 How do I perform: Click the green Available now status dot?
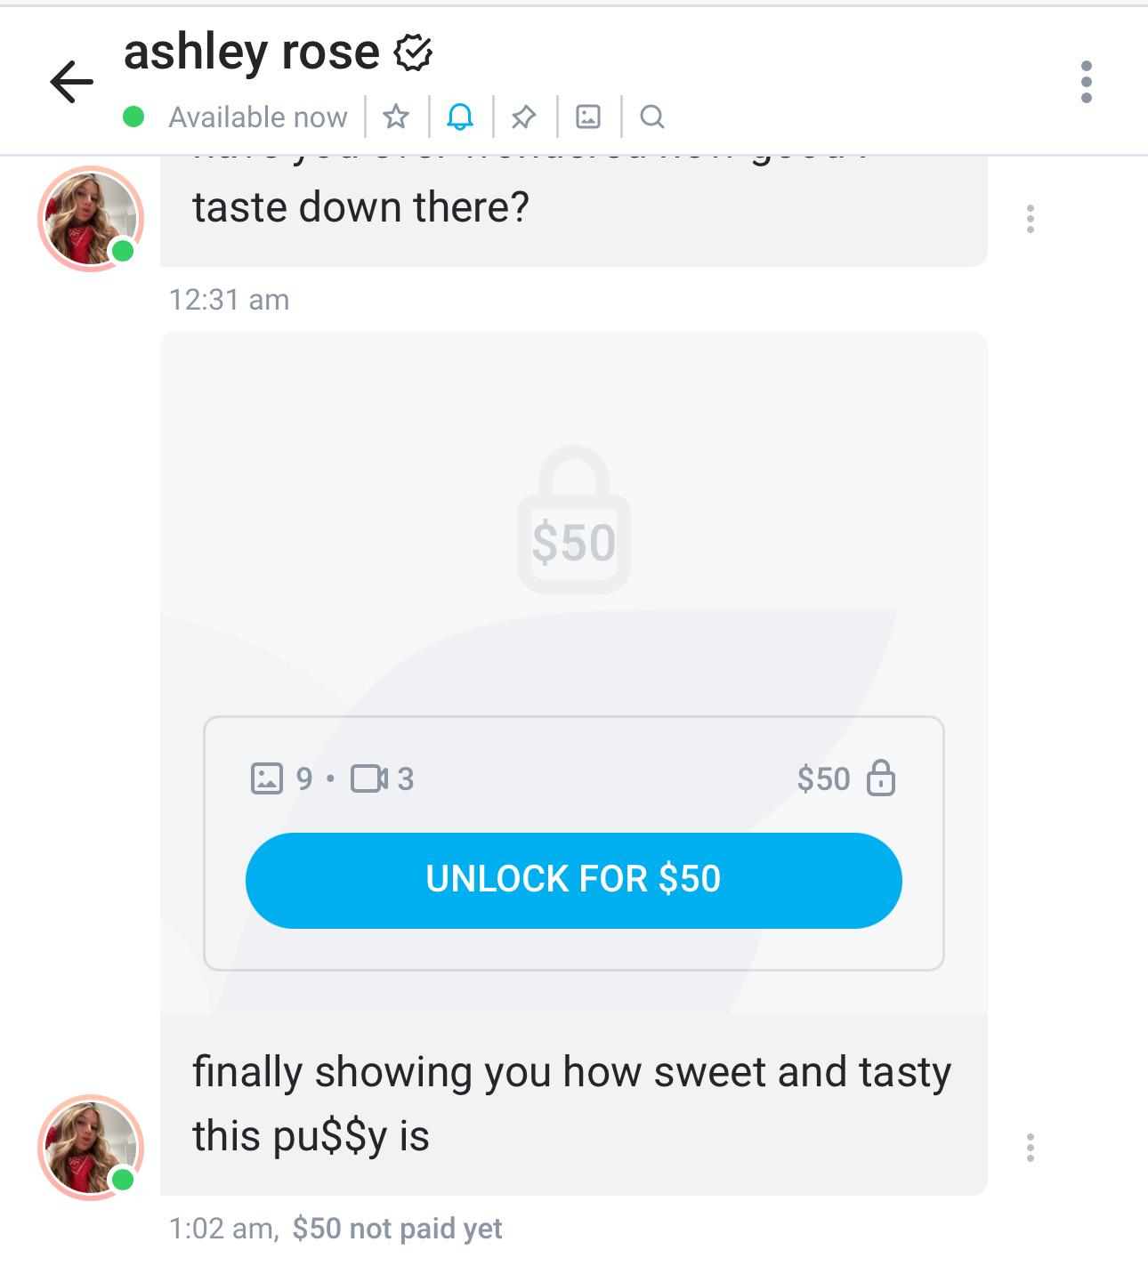coord(132,116)
